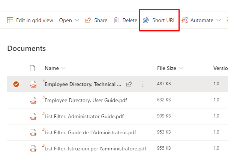Click the file type column header icon
Image resolution: width=228 pixels, height=153 pixels.
pyautogui.click(x=32, y=68)
